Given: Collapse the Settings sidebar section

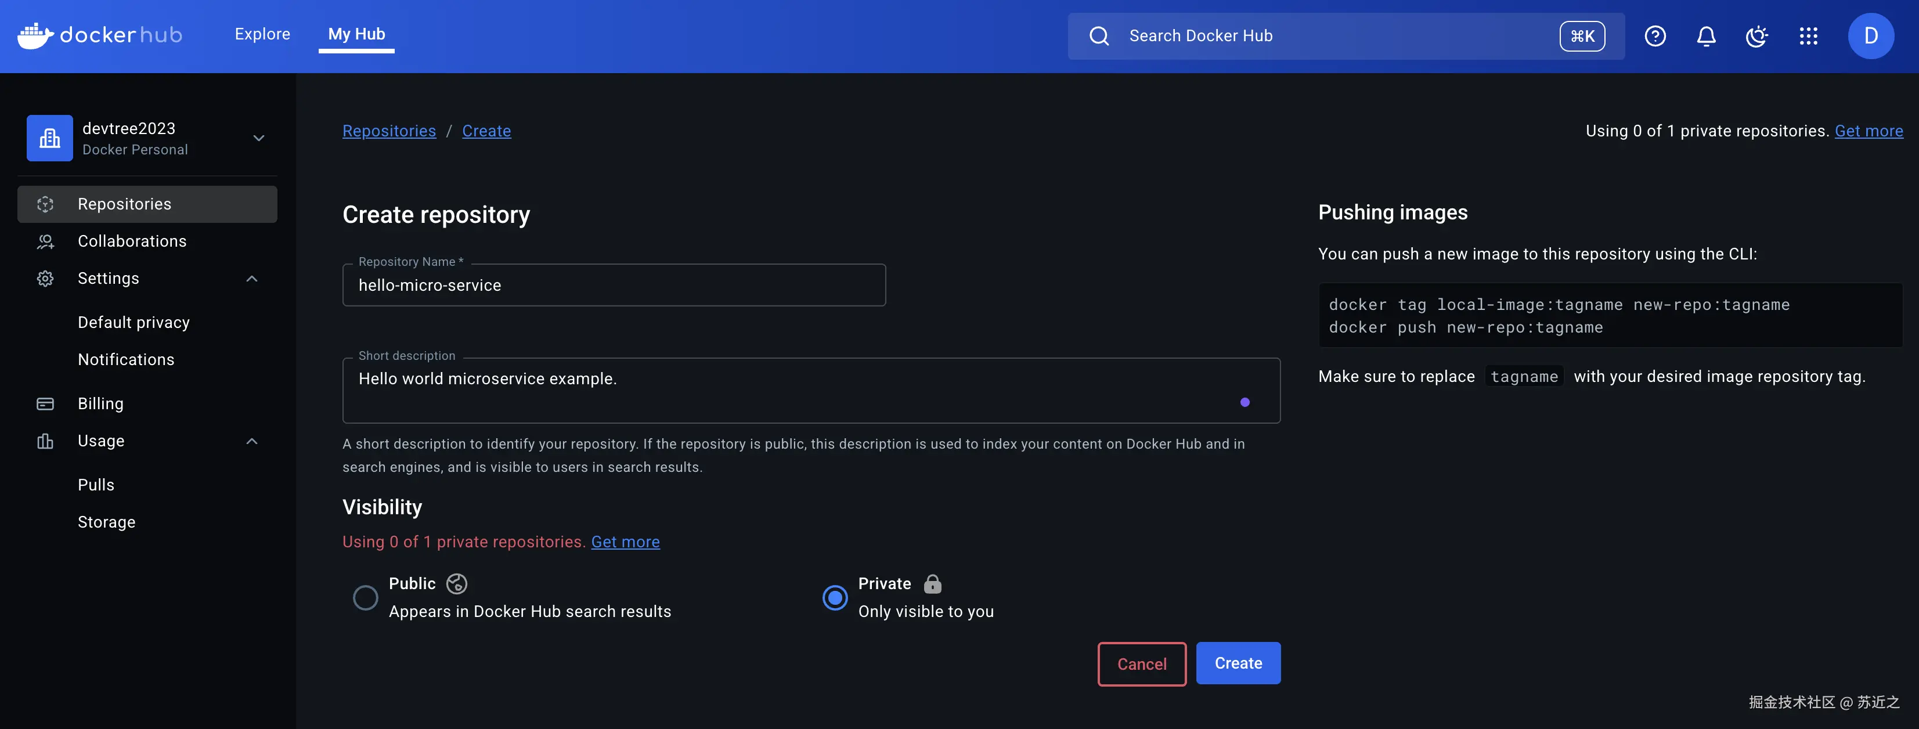Looking at the screenshot, I should point(252,279).
